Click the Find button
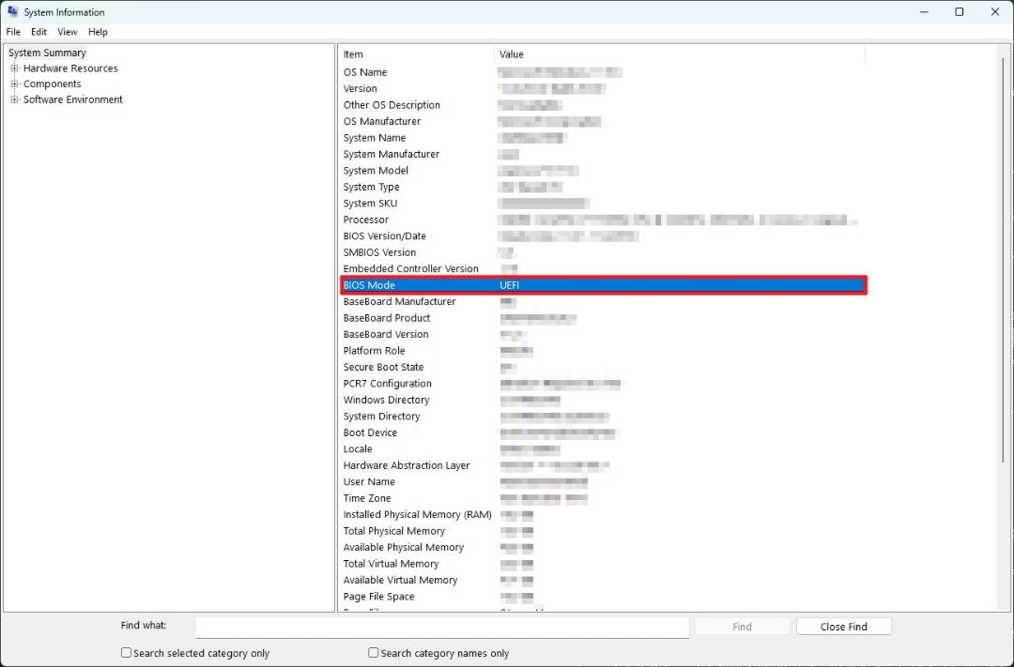1014x667 pixels. tap(742, 627)
